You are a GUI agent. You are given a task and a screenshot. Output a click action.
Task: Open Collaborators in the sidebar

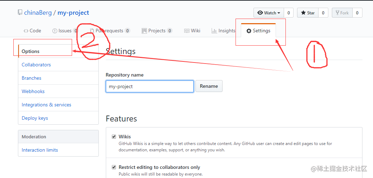point(58,65)
